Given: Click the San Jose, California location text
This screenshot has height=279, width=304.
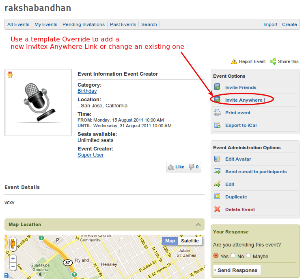Looking at the screenshot, I should click(x=104, y=106).
